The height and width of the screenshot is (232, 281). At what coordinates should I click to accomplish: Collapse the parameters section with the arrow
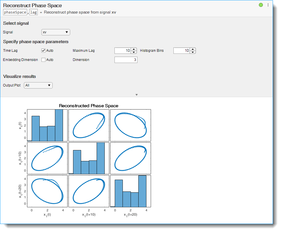point(137,95)
